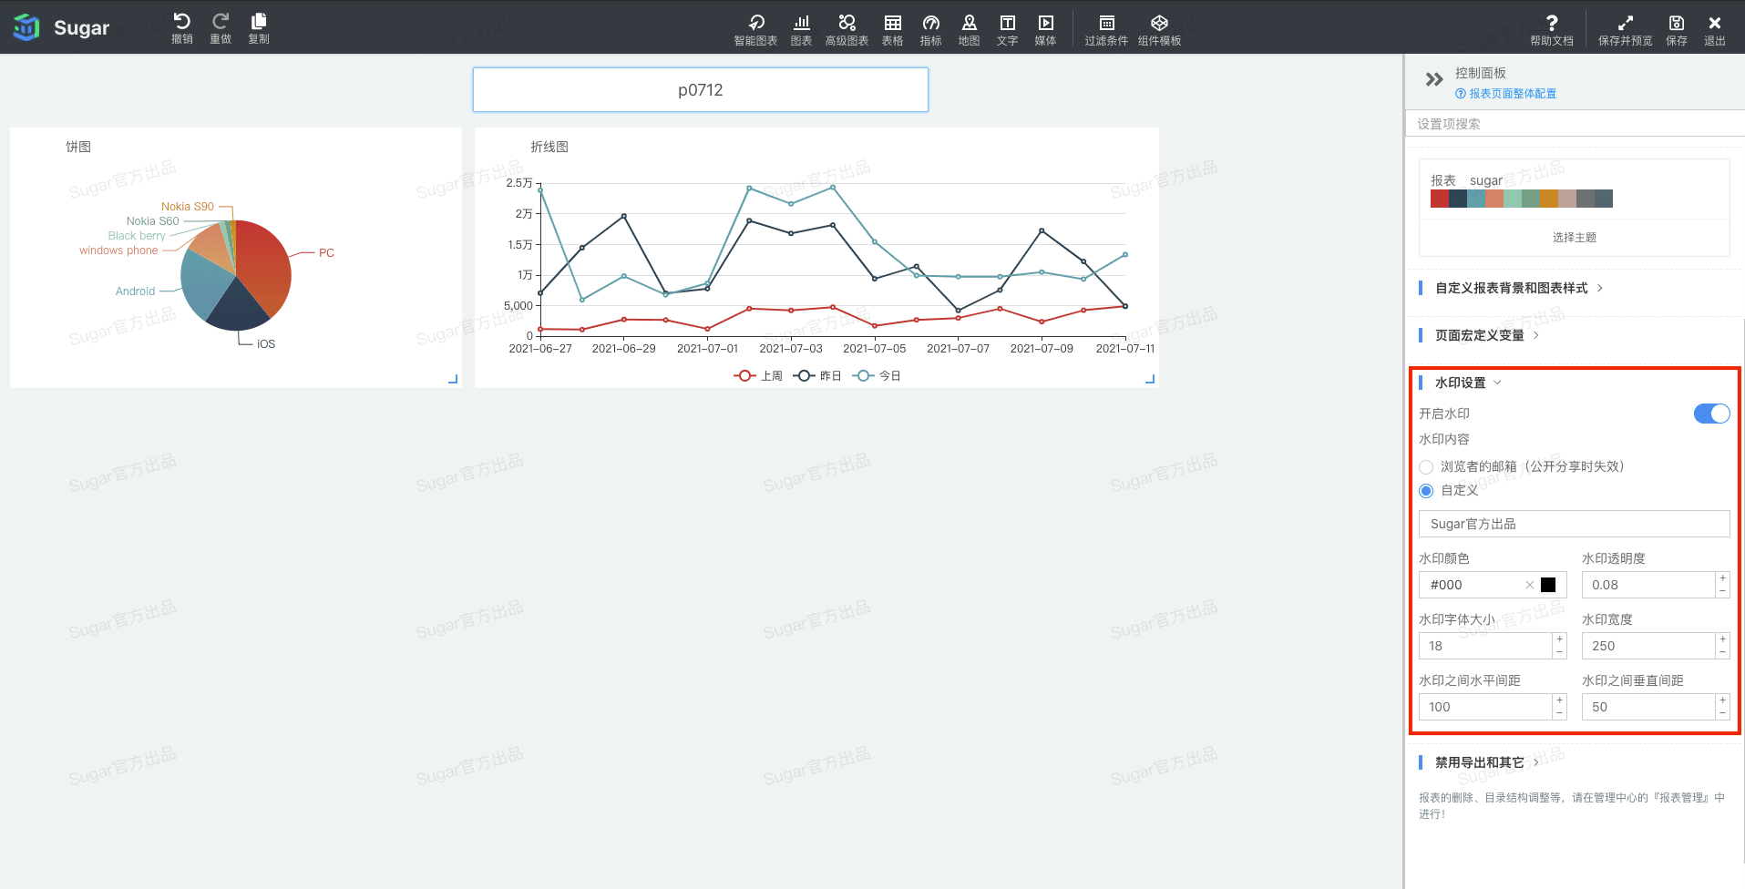The width and height of the screenshot is (1745, 889).
Task: Exit (退出) the editor
Action: (1714, 30)
